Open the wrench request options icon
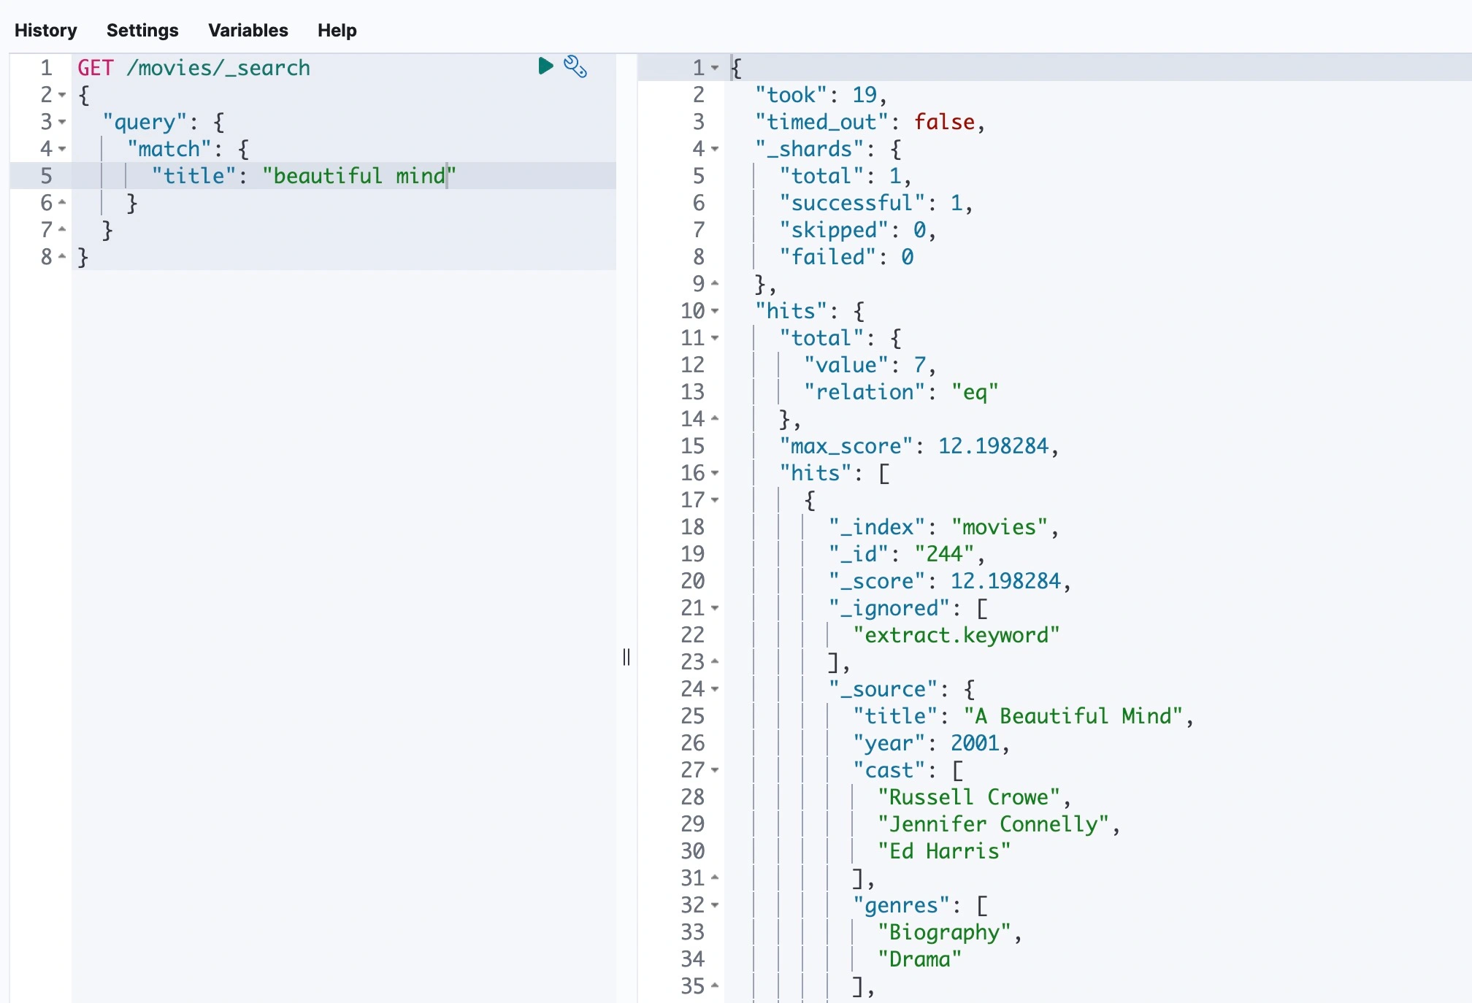Image resolution: width=1472 pixels, height=1003 pixels. 575,66
